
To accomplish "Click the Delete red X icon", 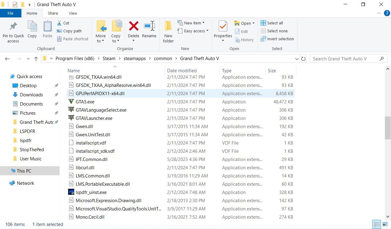I will 133,27.
